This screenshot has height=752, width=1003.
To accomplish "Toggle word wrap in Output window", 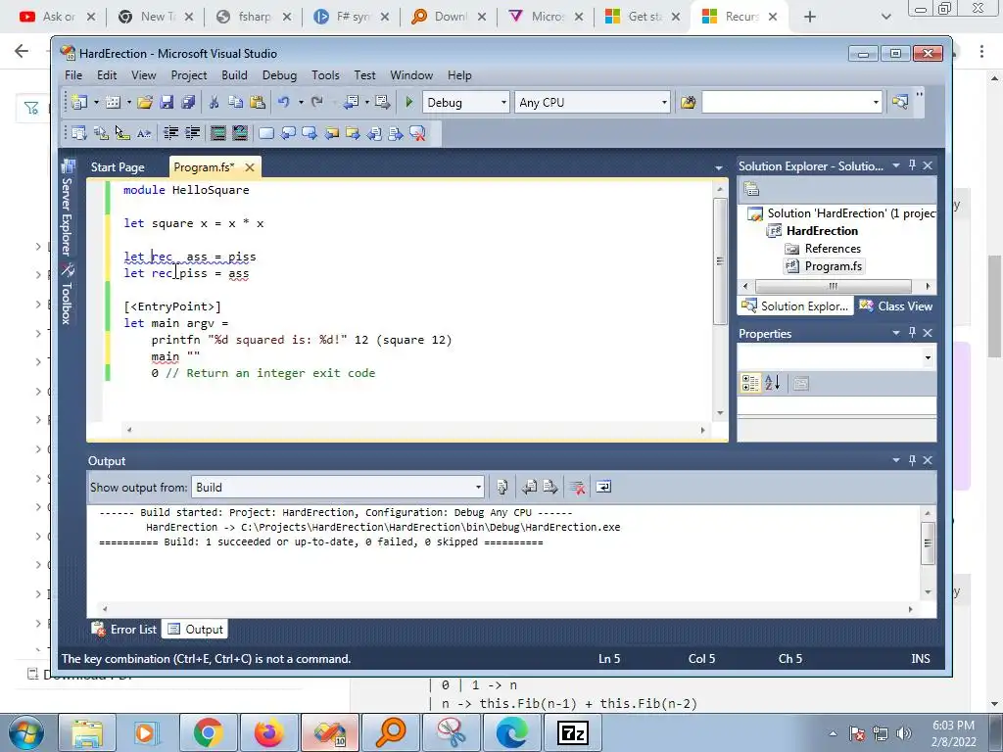I will click(603, 488).
